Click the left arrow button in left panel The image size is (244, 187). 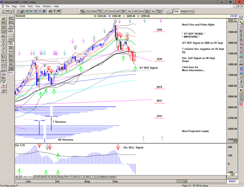tap(3, 48)
